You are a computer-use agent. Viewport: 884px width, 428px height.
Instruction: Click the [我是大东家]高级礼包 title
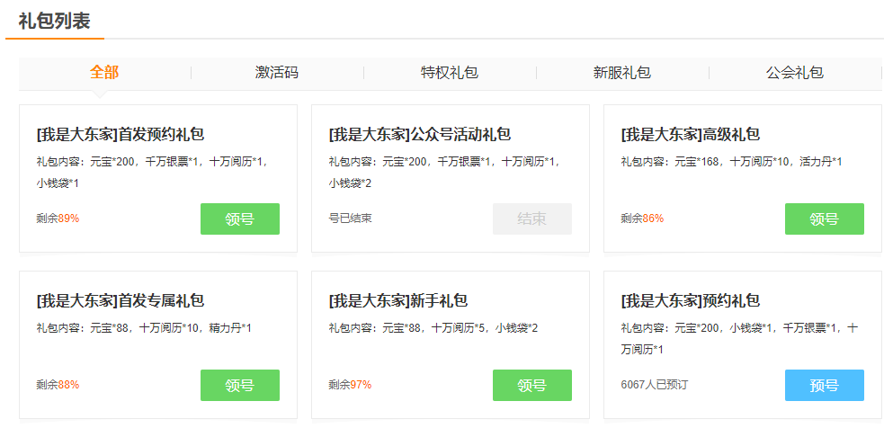tap(690, 135)
